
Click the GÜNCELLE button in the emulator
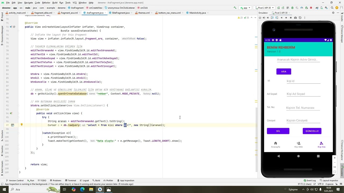coord(312,131)
